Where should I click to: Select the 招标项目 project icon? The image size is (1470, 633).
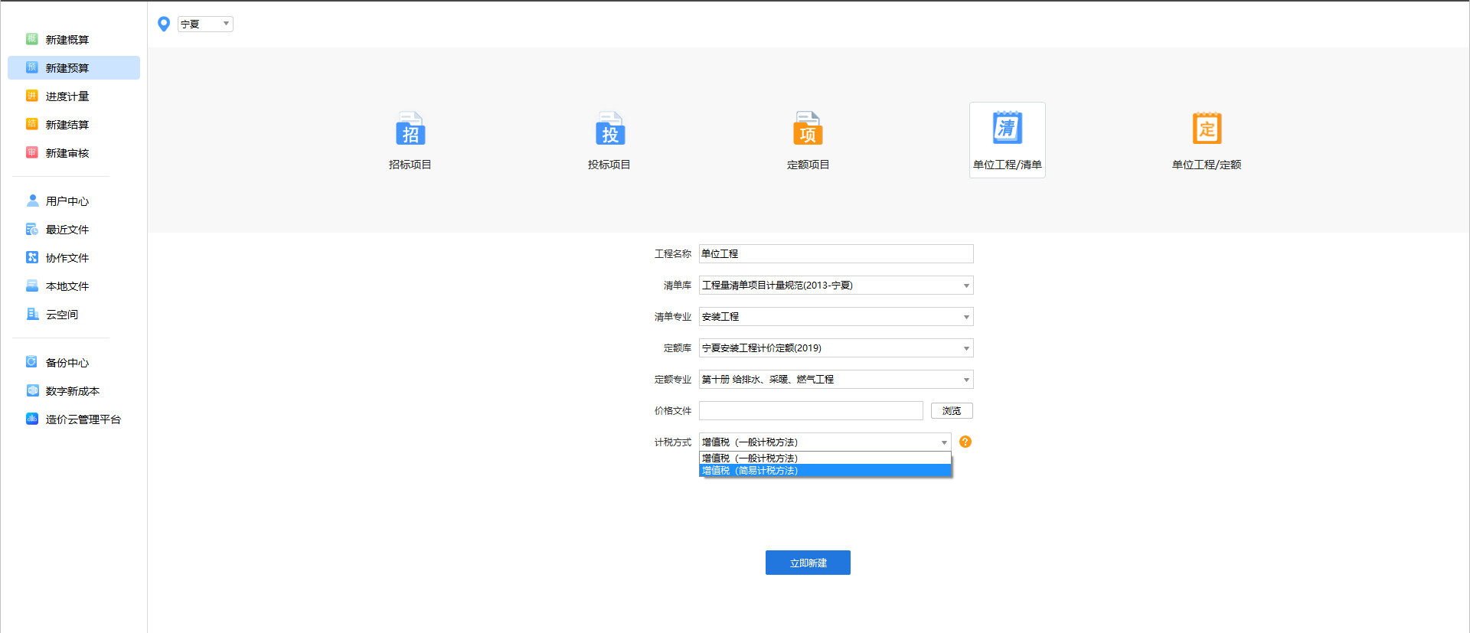tap(410, 129)
